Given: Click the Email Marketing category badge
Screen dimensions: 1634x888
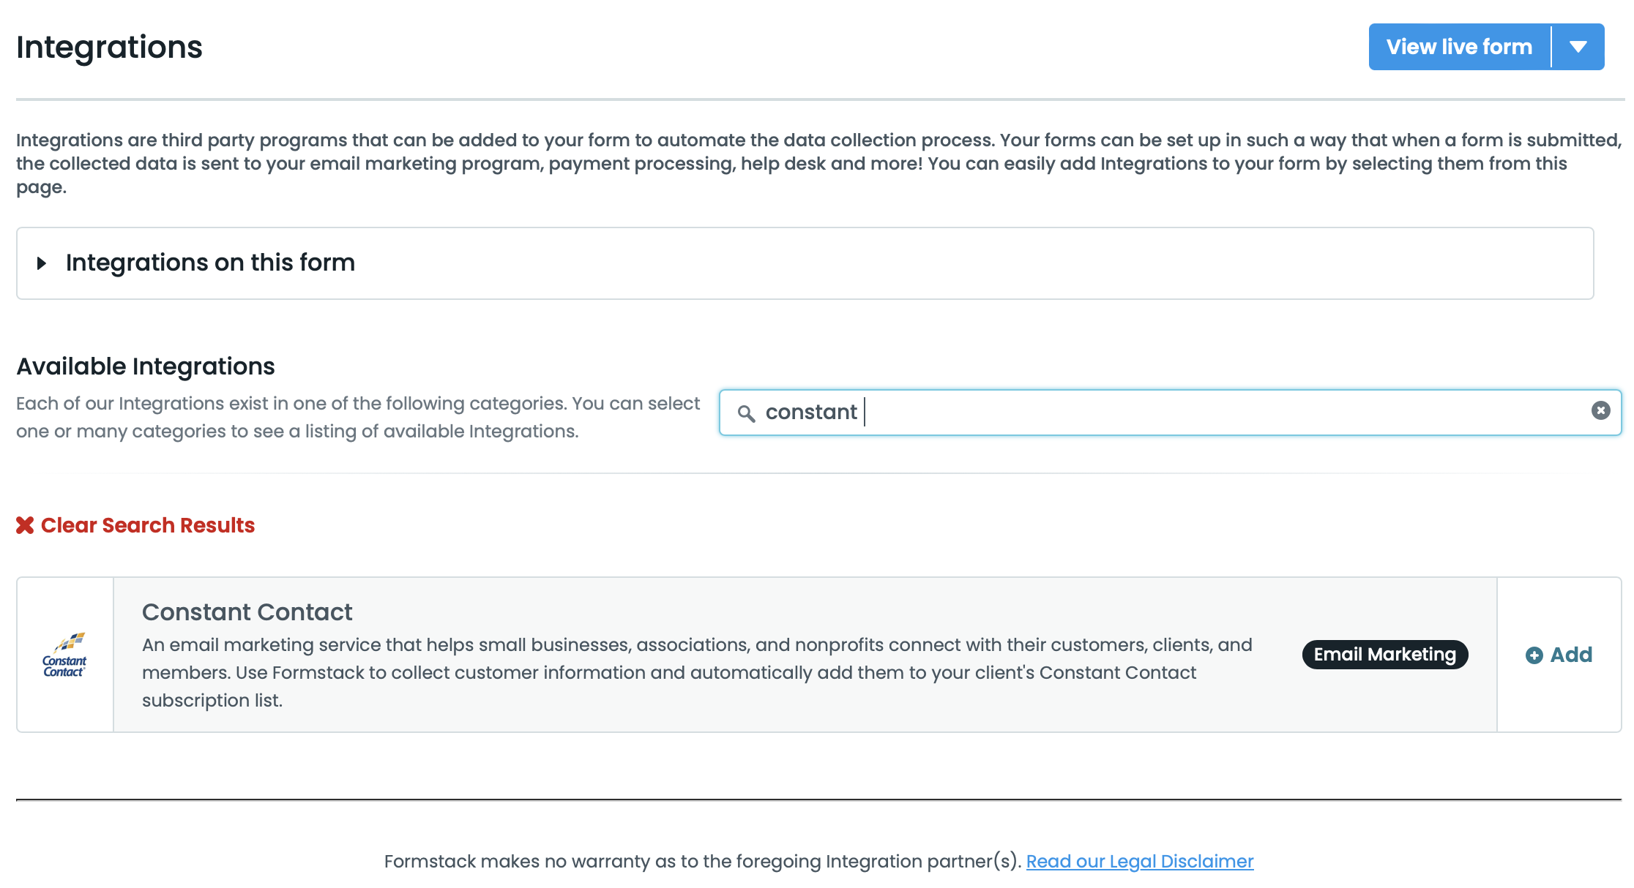Looking at the screenshot, I should tap(1384, 654).
